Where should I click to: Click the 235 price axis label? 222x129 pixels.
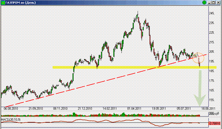[x=211, y=23]
